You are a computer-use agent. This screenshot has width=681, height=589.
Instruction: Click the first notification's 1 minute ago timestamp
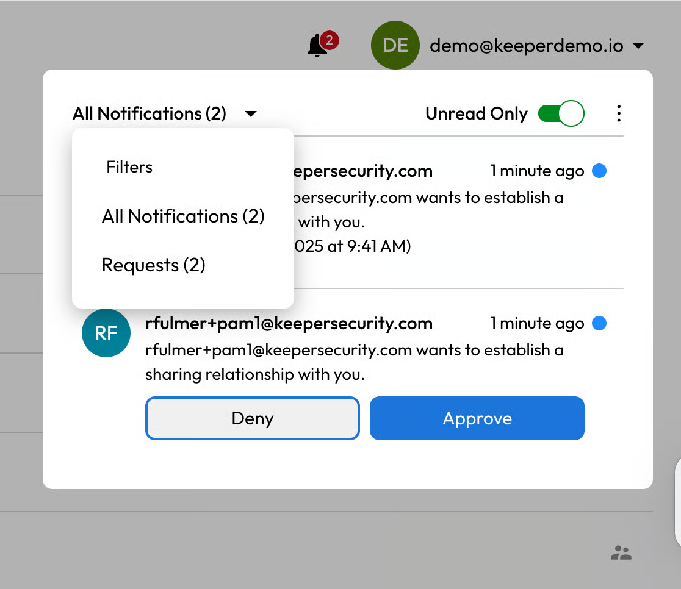537,171
